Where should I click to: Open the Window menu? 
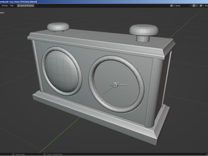tap(5, 6)
